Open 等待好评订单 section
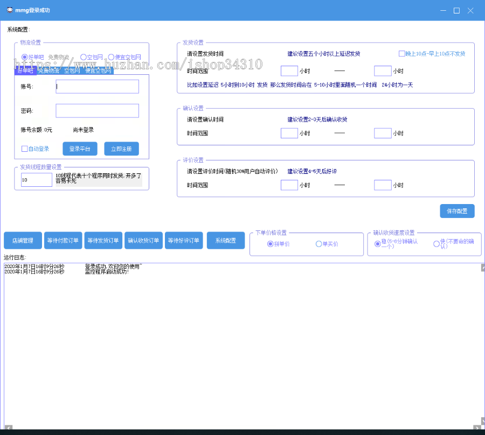The image size is (485, 435). click(184, 240)
